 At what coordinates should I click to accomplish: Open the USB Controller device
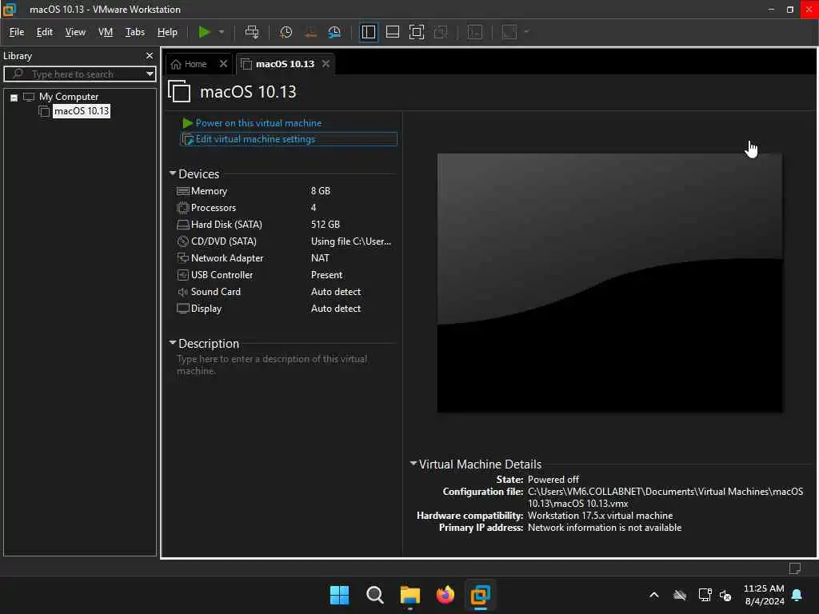coord(222,275)
